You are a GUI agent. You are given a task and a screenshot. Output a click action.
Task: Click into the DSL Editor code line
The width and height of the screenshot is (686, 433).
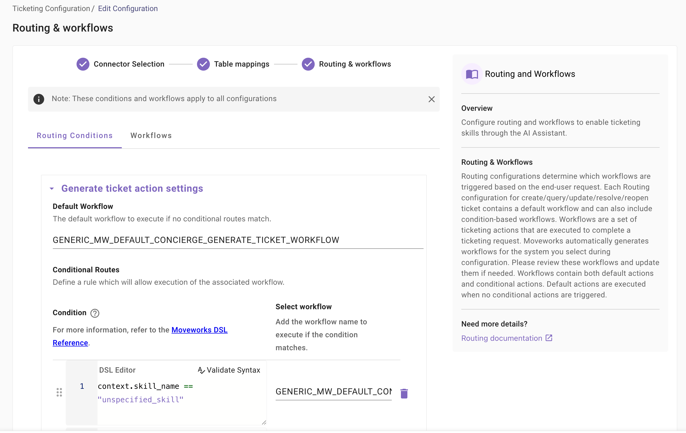point(145,386)
